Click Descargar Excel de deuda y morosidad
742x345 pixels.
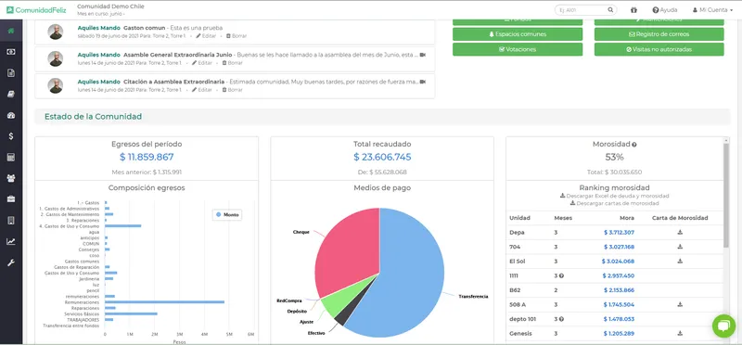pos(614,196)
